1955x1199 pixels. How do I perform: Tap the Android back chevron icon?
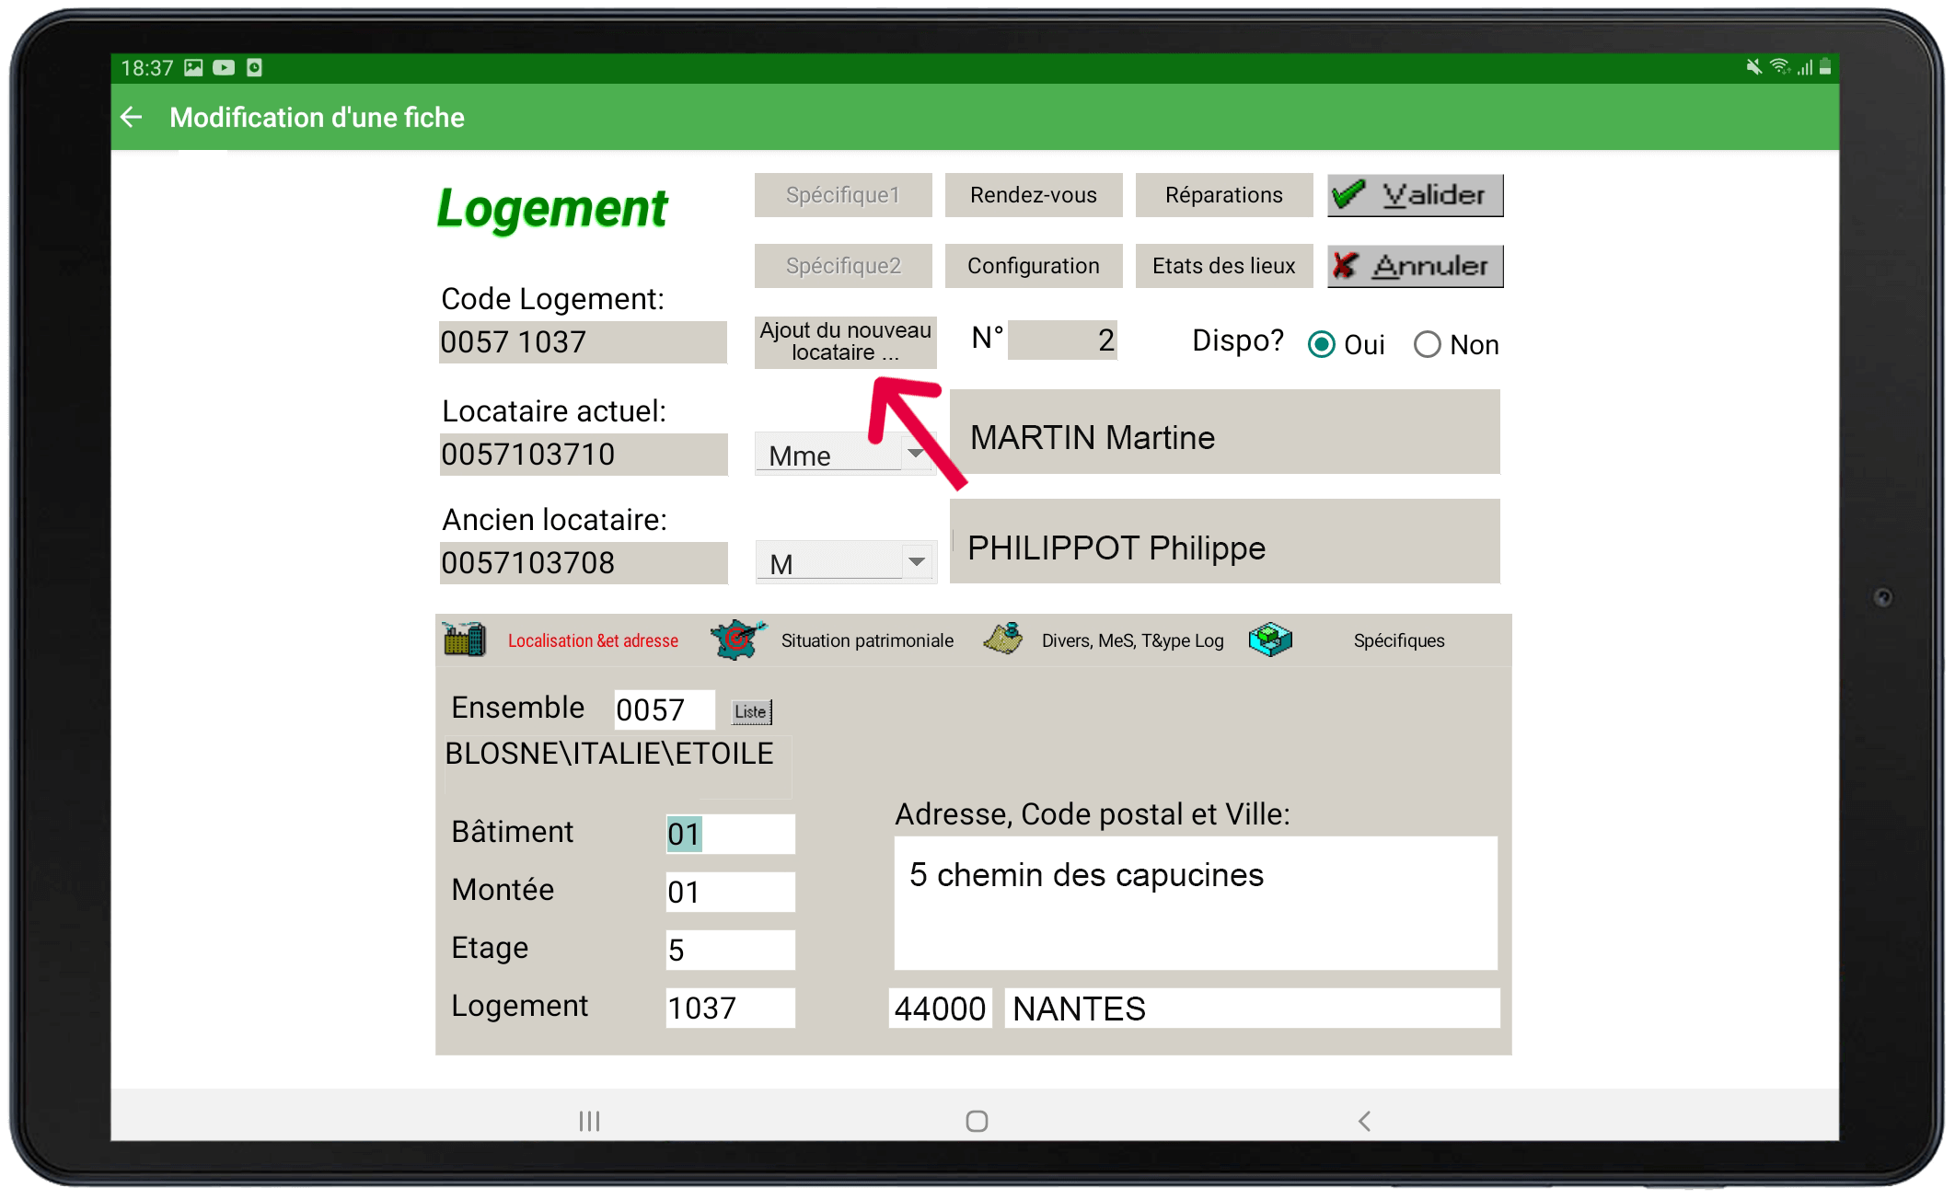point(1364,1120)
